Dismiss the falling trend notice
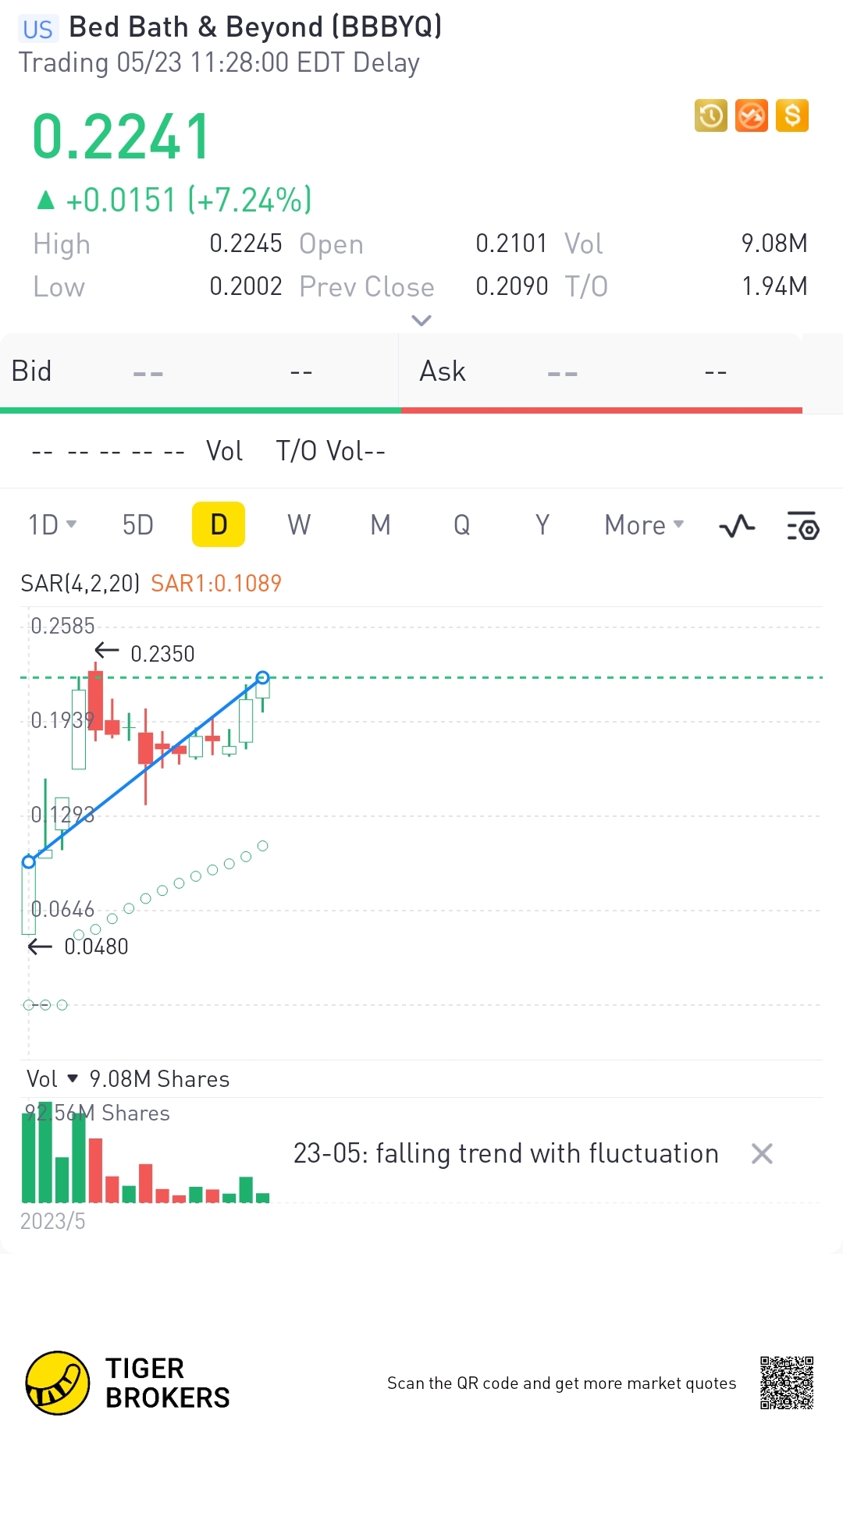This screenshot has width=843, height=1513. [x=762, y=1153]
